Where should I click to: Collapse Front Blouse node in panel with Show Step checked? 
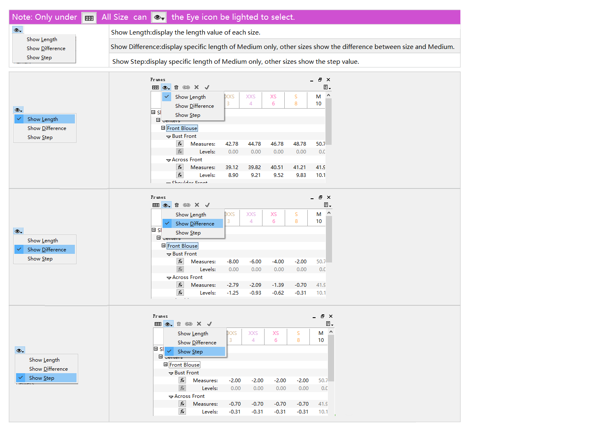pyautogui.click(x=166, y=365)
